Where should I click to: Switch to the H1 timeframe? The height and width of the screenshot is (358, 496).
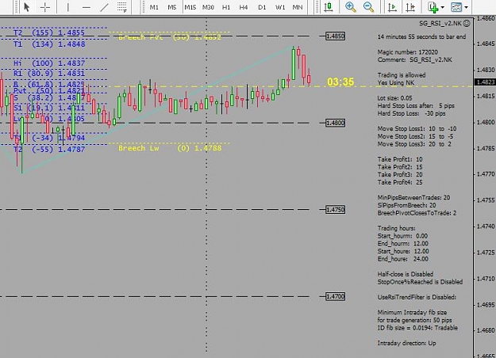226,7
